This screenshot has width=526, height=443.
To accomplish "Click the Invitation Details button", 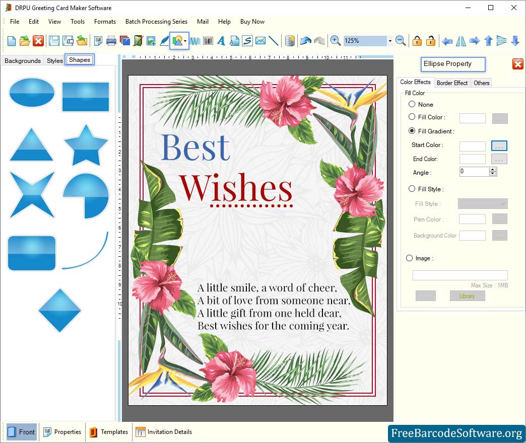I will click(164, 432).
